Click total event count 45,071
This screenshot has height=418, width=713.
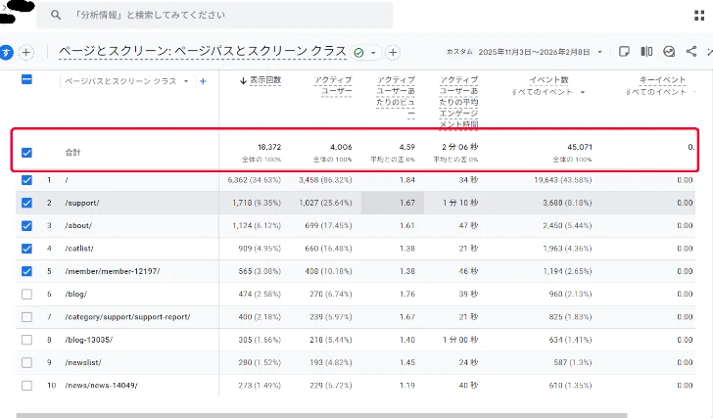tap(580, 147)
